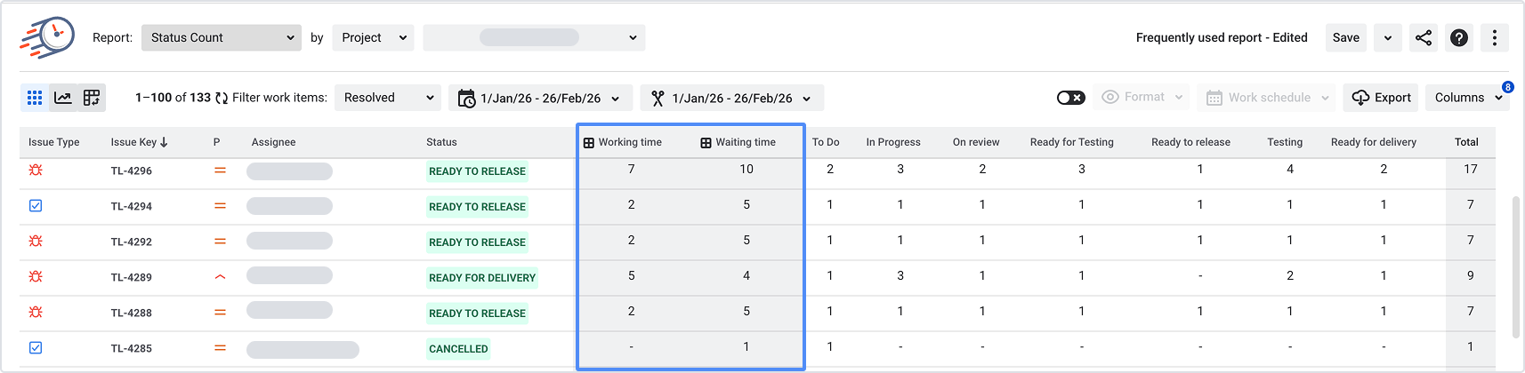
Task: Click the Ready for Testing column header
Action: point(1072,142)
